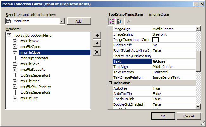Select mnuFileExit in Members list
This screenshot has width=206, height=127.
tap(29, 98)
